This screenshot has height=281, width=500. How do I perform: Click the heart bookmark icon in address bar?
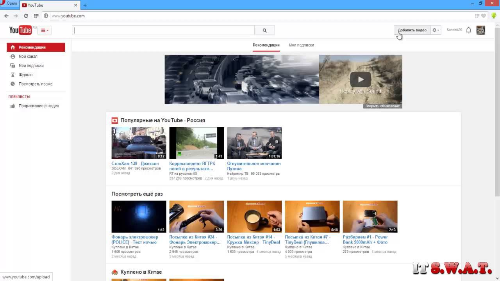point(484,16)
